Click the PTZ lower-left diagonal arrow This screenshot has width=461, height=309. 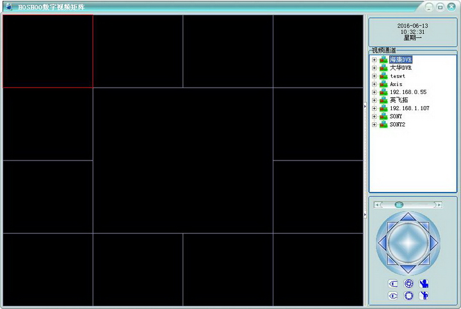point(391,258)
